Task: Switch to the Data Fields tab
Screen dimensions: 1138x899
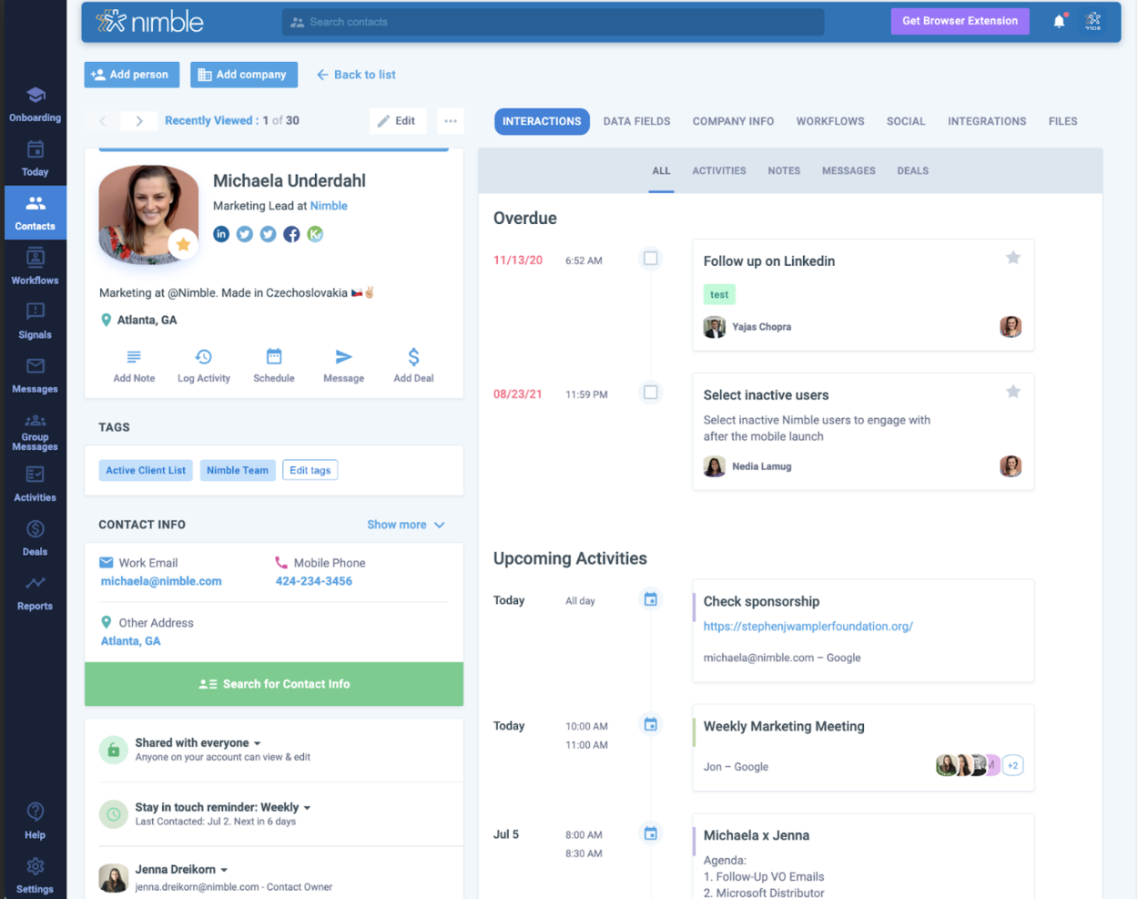Action: coord(636,121)
